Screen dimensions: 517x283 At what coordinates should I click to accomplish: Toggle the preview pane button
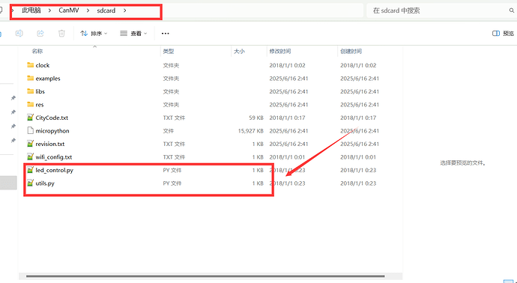(x=503, y=33)
